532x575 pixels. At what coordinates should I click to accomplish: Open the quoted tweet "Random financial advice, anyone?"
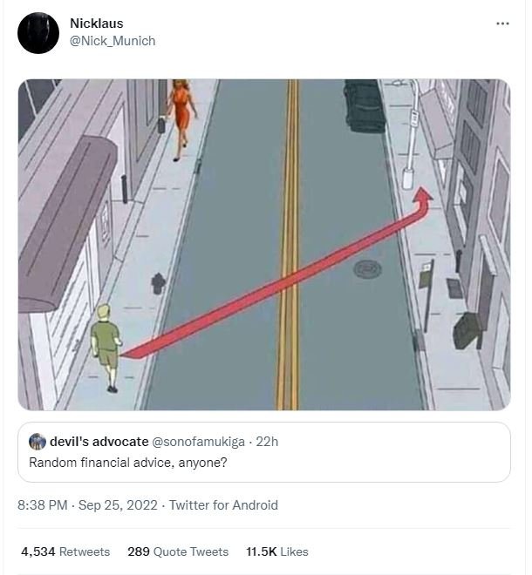click(x=128, y=462)
